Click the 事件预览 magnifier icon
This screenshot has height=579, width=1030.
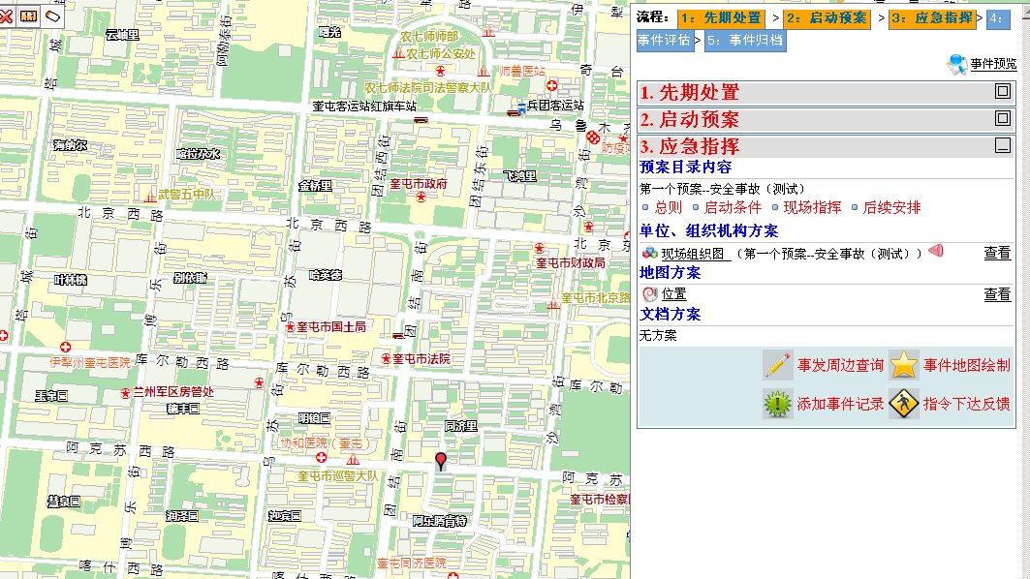coord(956,64)
